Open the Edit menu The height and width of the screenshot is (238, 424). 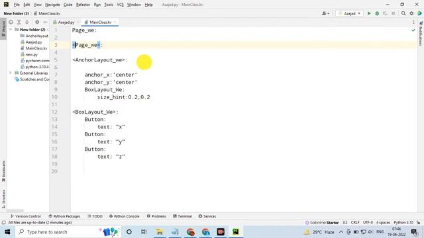(x=26, y=5)
